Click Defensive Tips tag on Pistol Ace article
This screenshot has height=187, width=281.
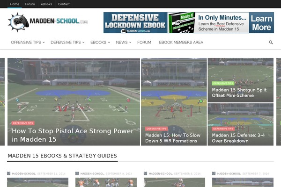pos(23,123)
